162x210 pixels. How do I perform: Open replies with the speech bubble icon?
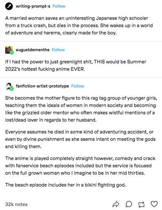129,204
